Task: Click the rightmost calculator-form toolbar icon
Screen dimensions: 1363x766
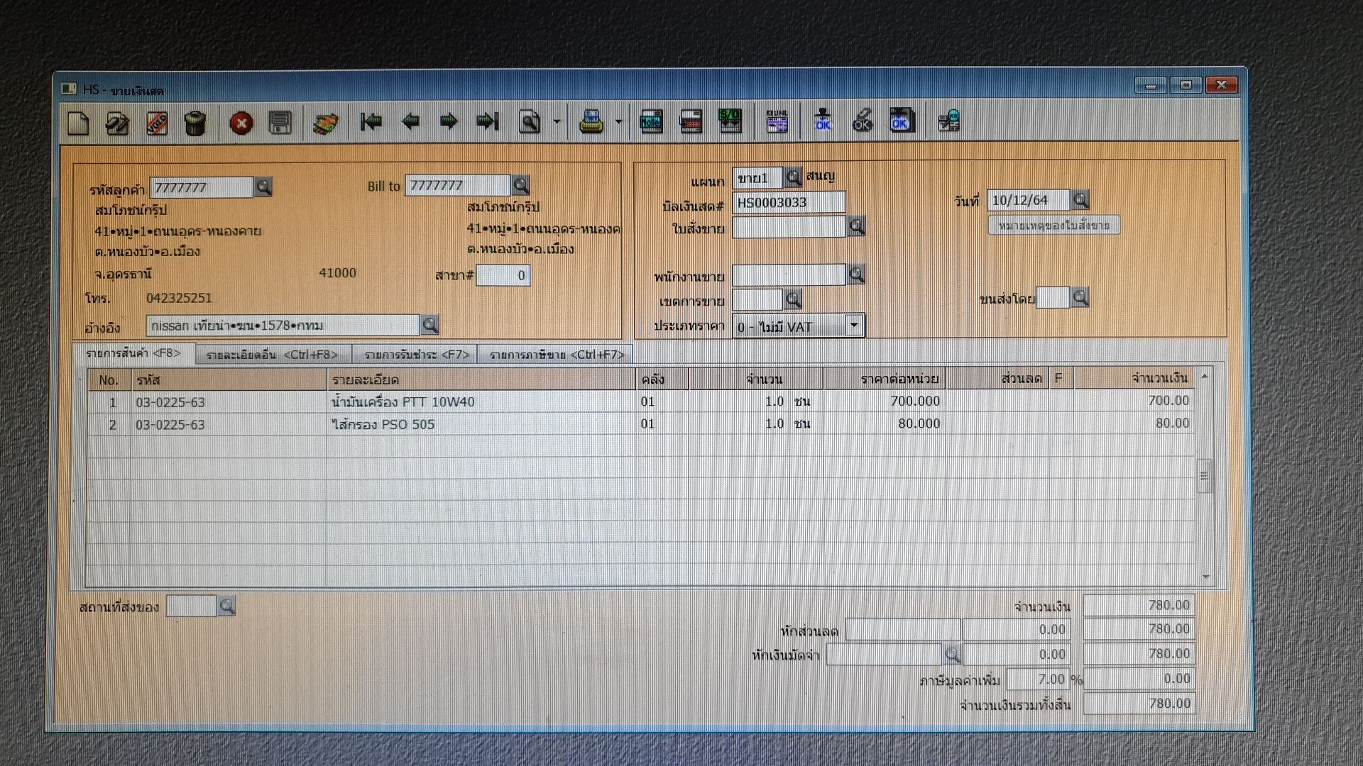Action: pyautogui.click(x=948, y=121)
